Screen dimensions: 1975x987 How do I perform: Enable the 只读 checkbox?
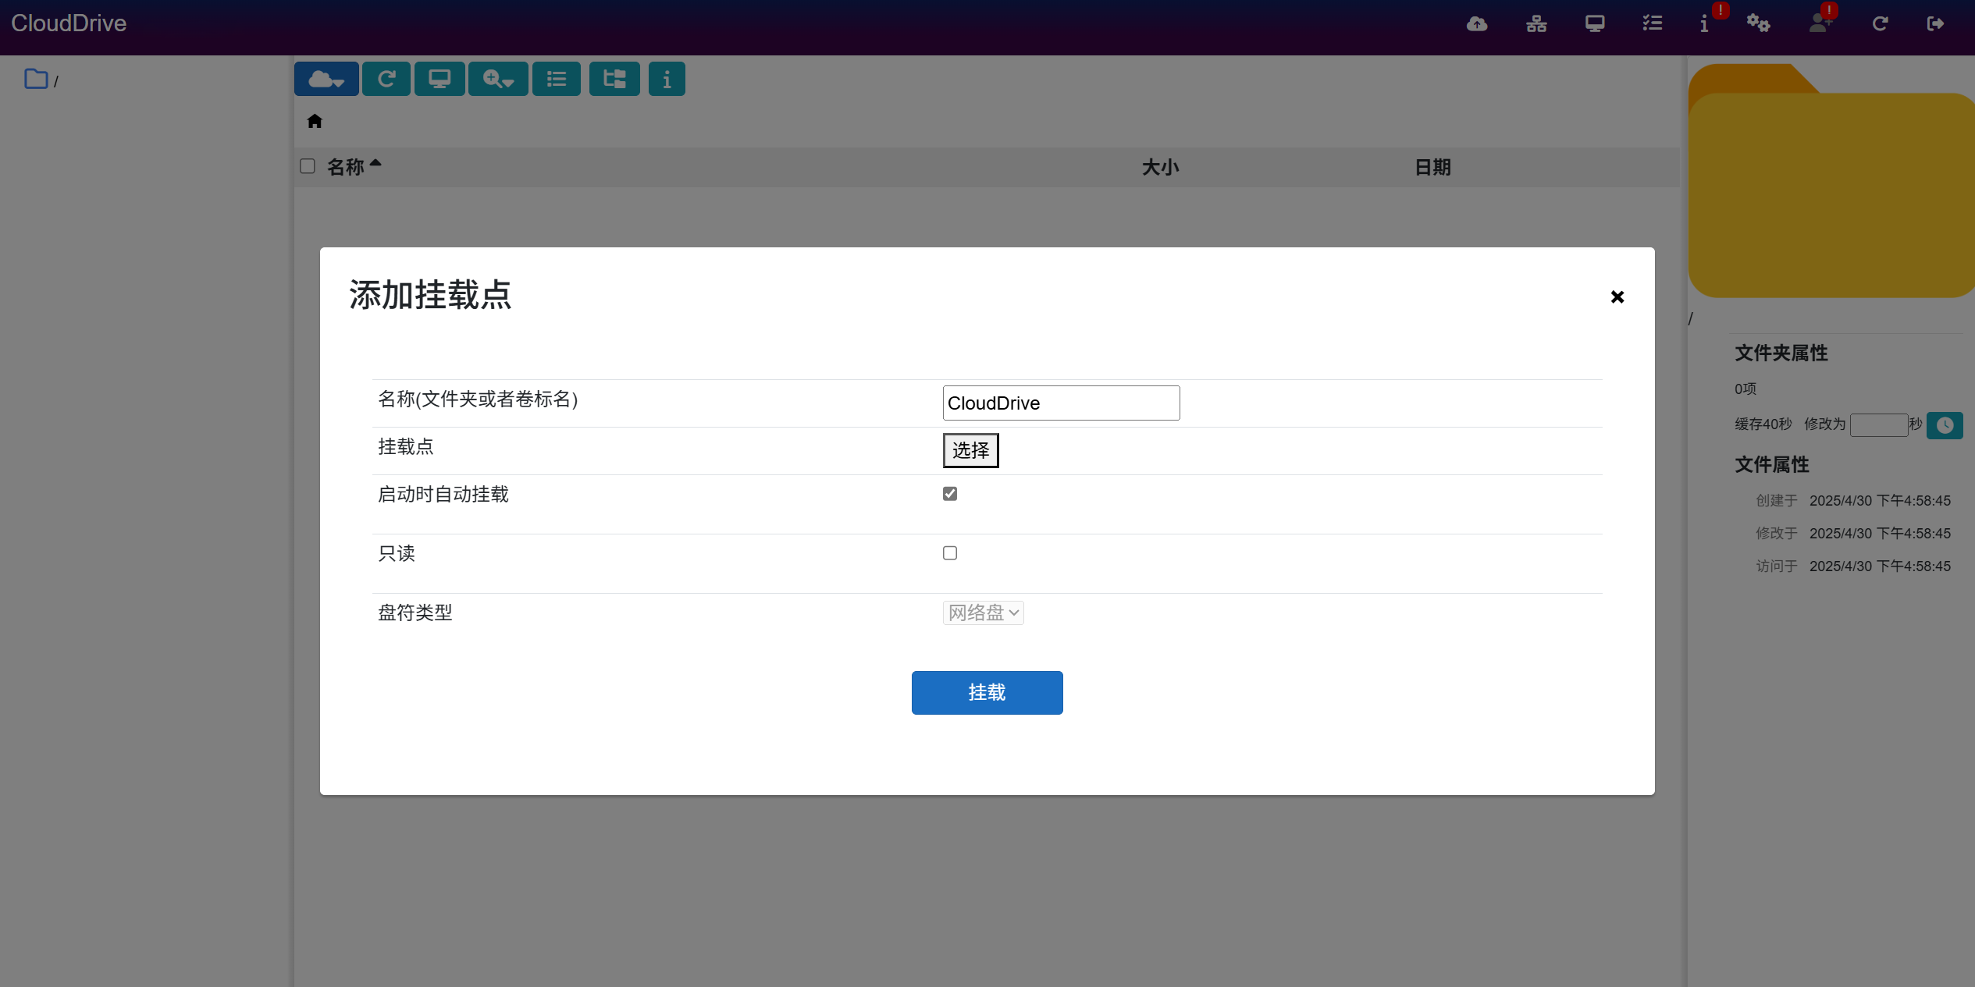click(949, 552)
